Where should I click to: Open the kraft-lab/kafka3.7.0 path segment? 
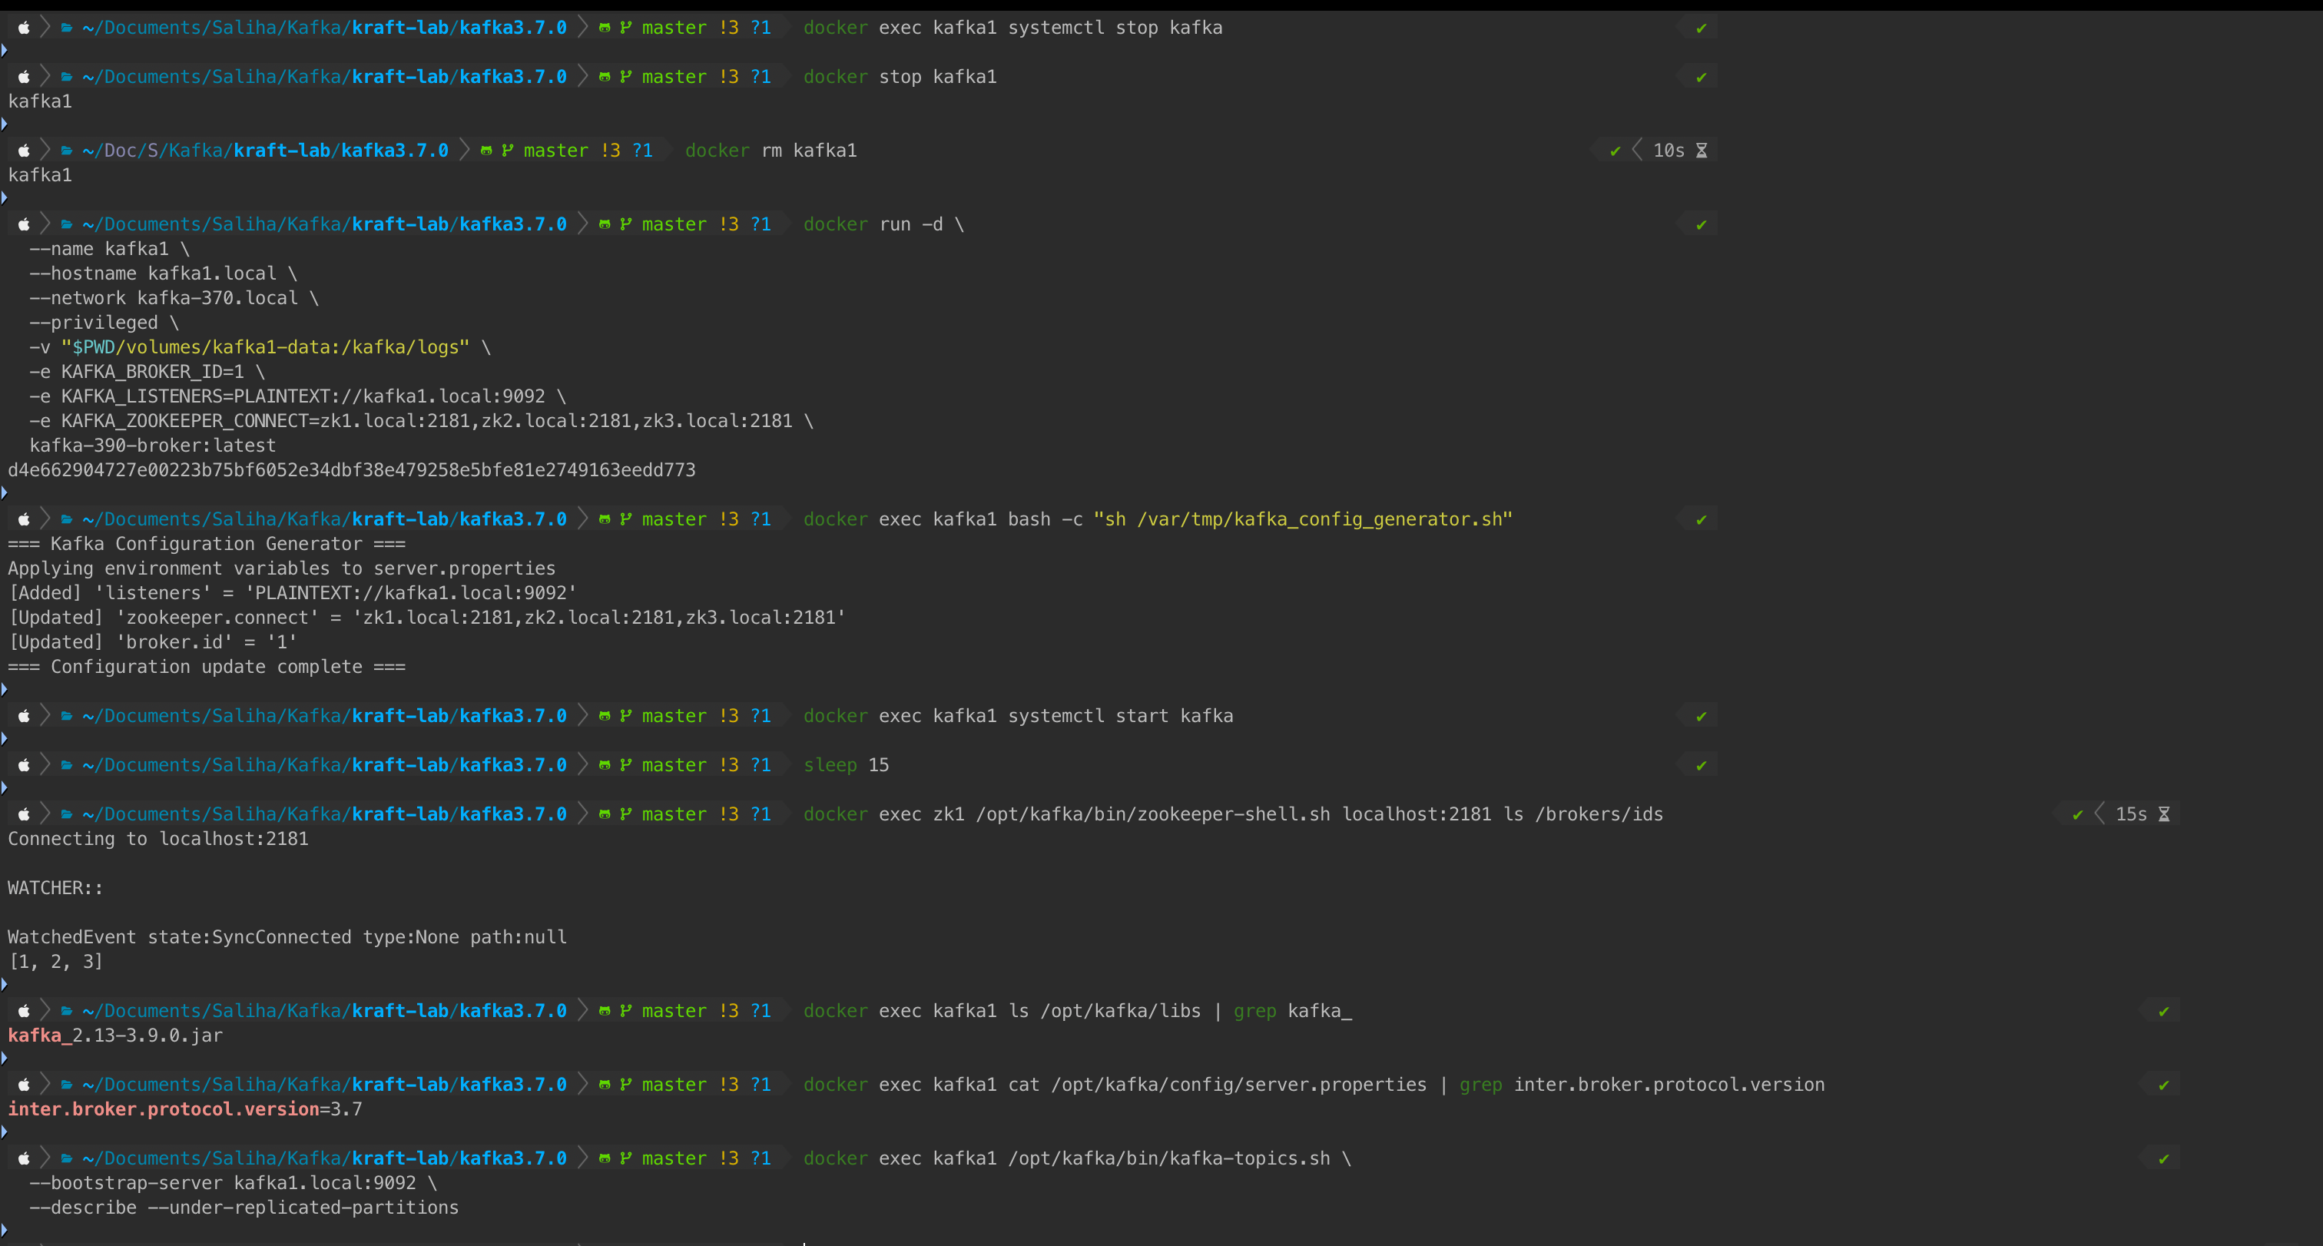(x=460, y=27)
